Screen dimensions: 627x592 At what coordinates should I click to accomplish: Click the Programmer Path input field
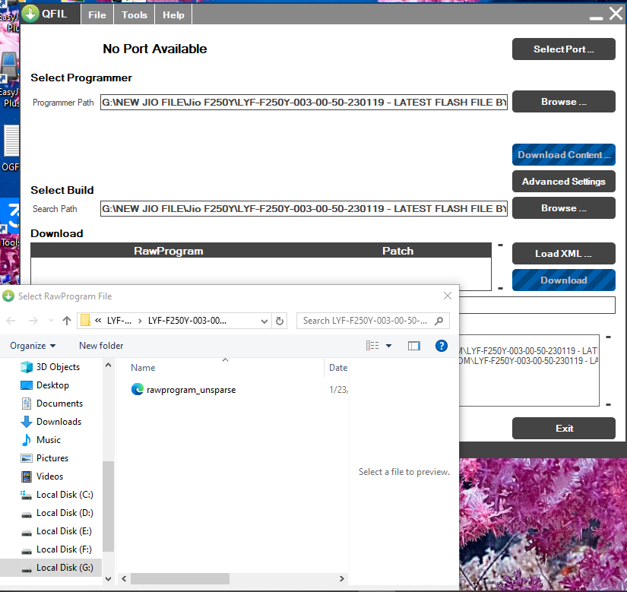(x=303, y=103)
